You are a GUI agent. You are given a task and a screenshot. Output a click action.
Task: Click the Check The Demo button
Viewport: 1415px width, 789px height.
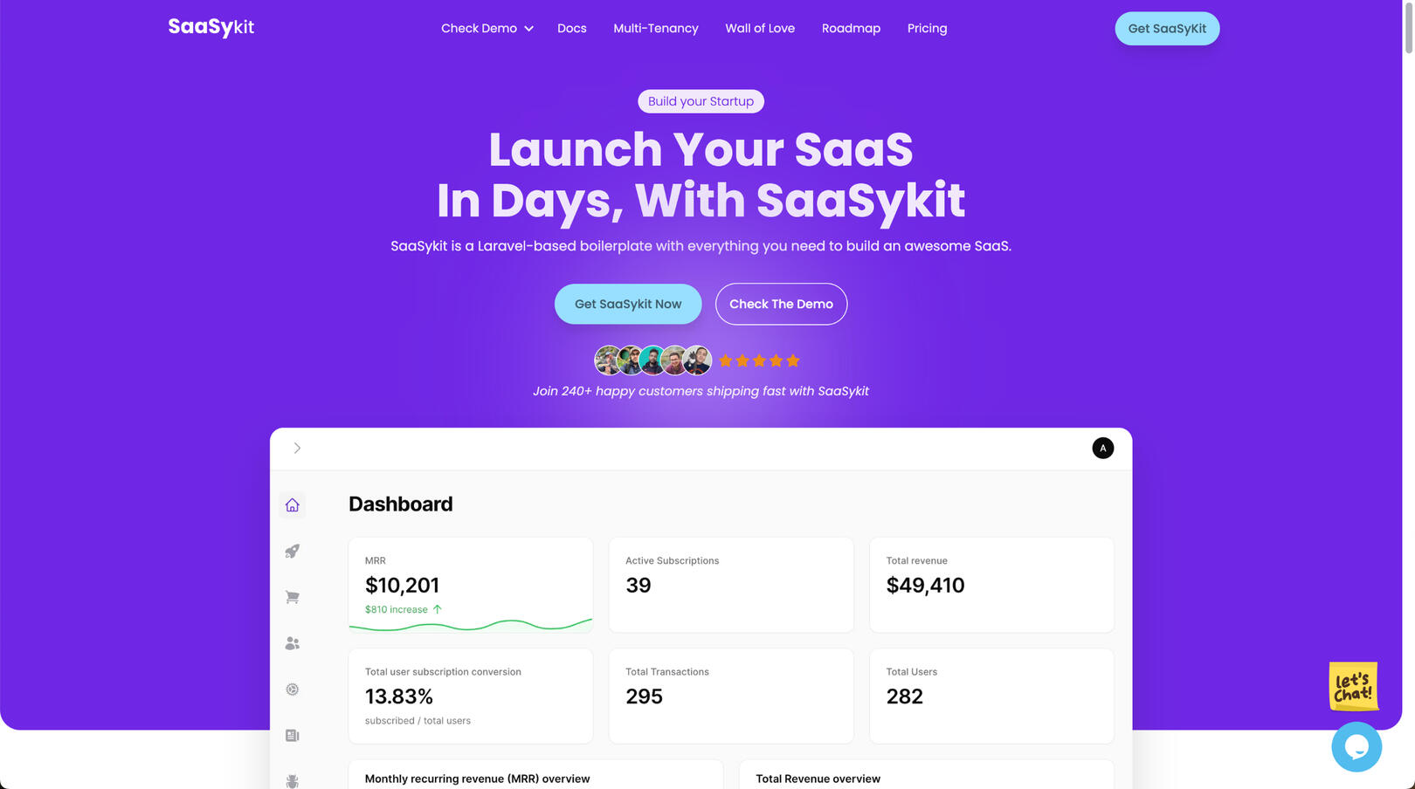click(x=781, y=304)
